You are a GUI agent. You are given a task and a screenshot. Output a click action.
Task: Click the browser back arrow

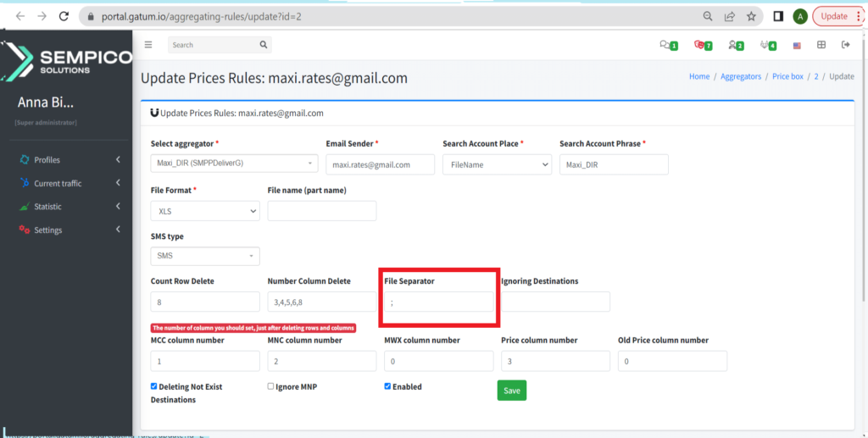coord(20,16)
